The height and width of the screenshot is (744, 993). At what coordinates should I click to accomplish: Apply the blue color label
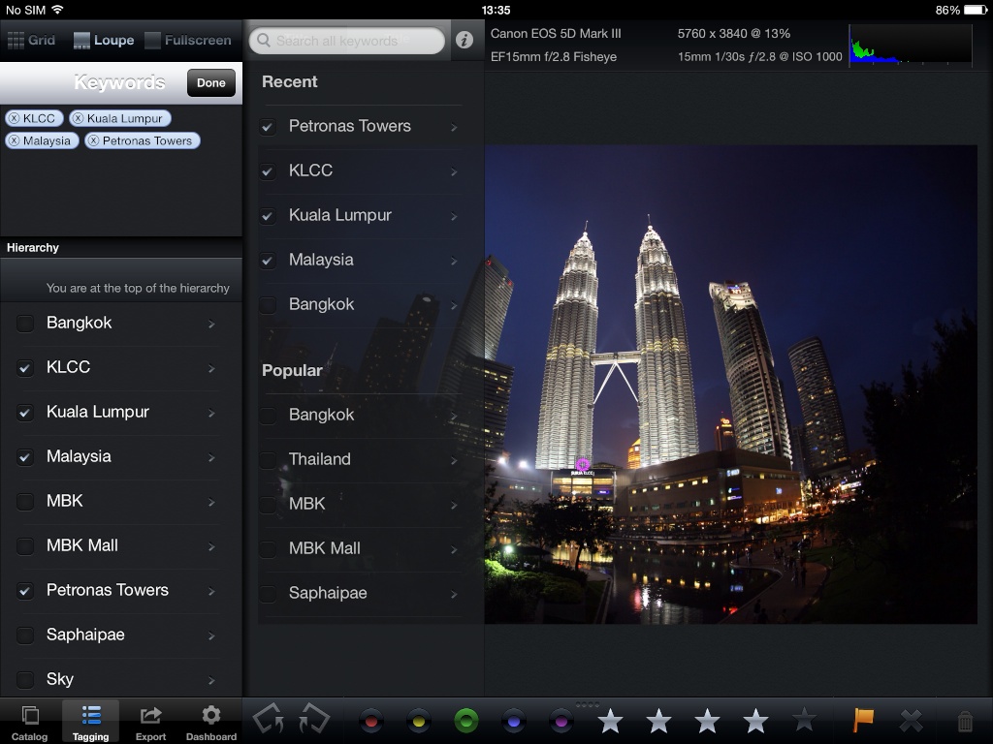(x=514, y=721)
